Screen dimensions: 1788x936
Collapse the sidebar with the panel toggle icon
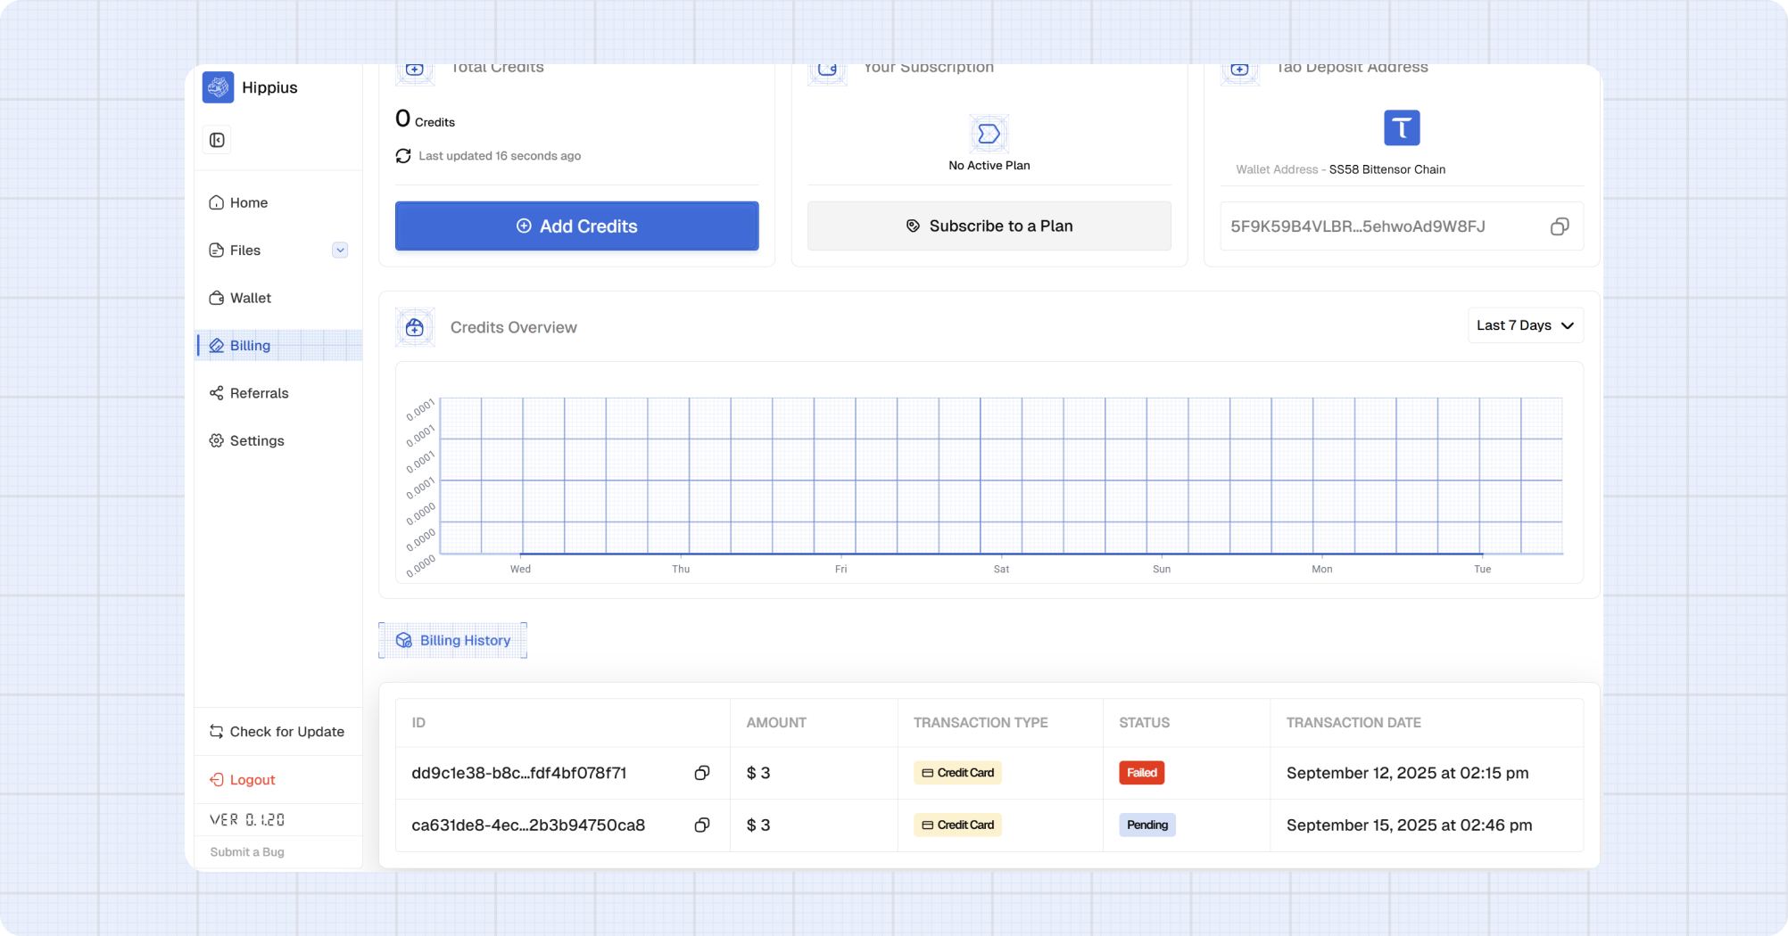click(217, 140)
